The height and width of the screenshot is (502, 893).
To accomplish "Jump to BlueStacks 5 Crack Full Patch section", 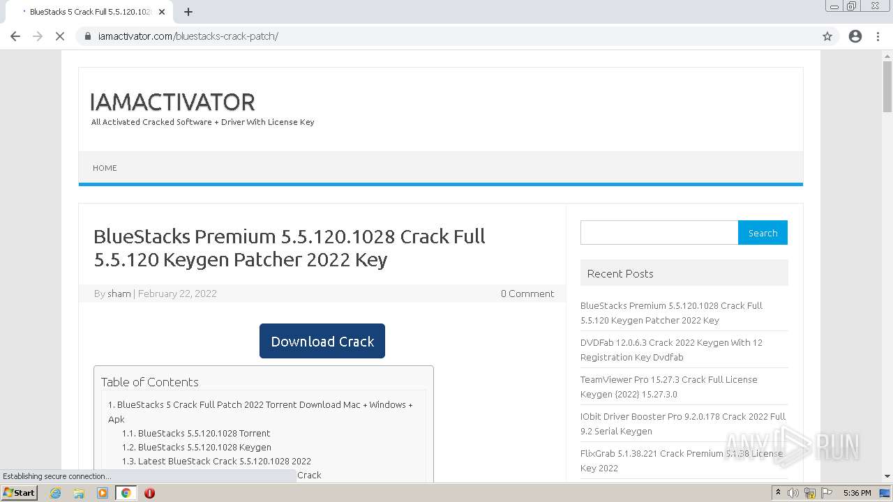I will point(260,412).
